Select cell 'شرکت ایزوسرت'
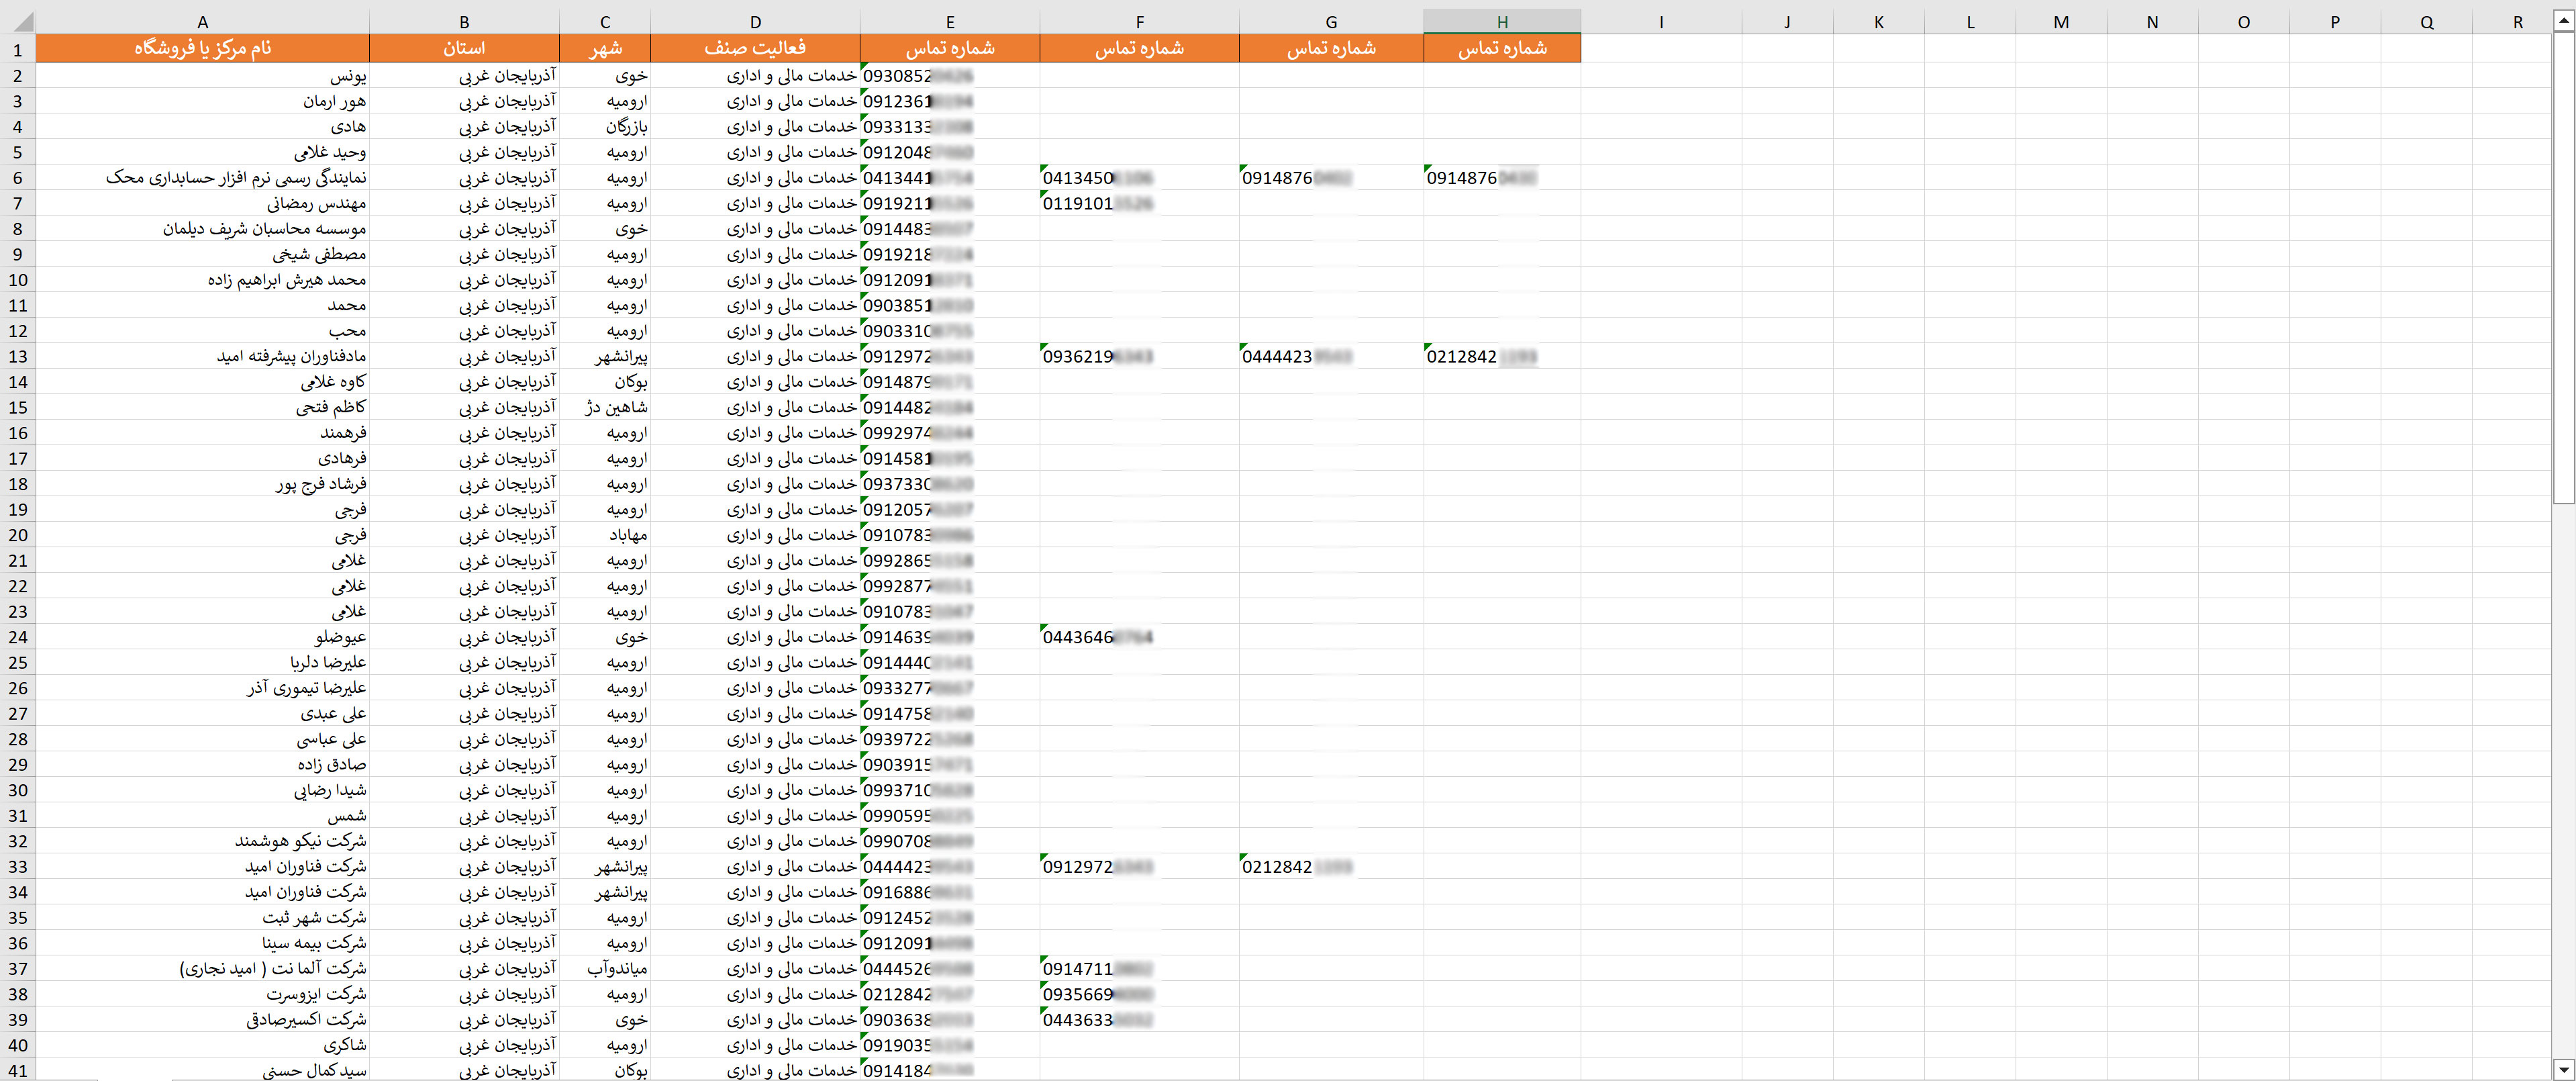The width and height of the screenshot is (2576, 1081). tap(203, 994)
